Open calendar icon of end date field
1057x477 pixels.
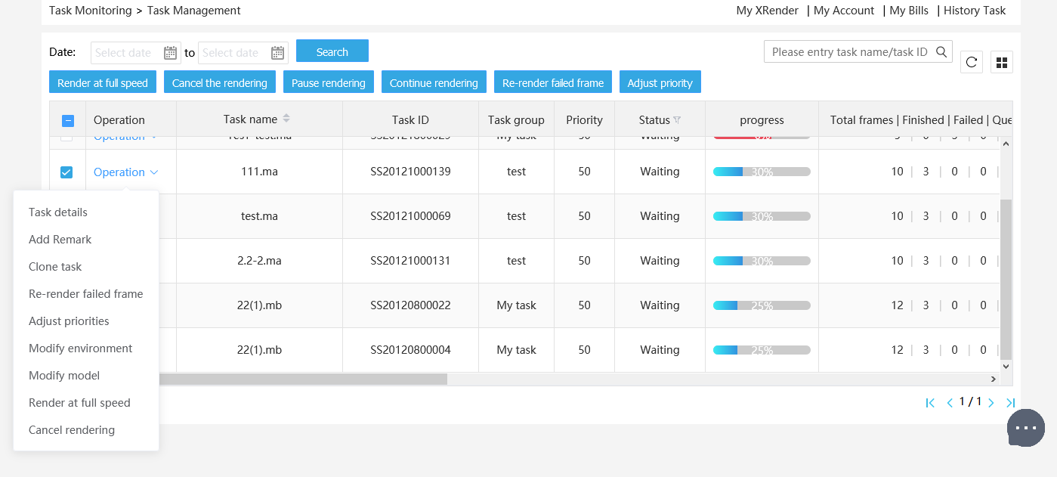(278, 53)
